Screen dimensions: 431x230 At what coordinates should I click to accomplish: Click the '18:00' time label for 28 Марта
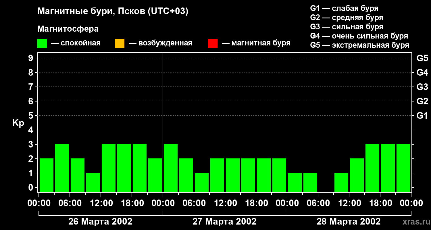tap(380, 203)
